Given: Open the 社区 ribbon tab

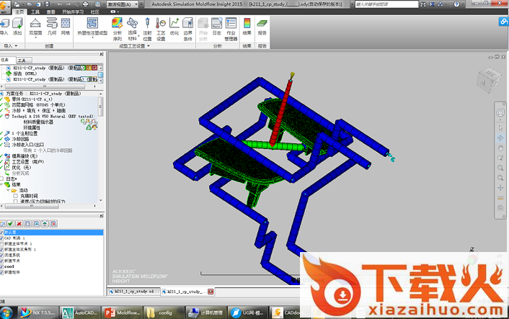Looking at the screenshot, I should click(94, 12).
